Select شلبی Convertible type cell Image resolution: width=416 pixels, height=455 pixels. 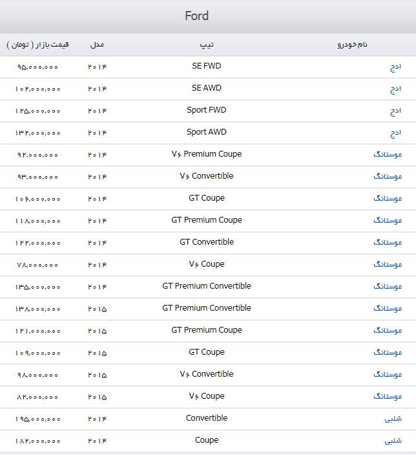coord(207,418)
